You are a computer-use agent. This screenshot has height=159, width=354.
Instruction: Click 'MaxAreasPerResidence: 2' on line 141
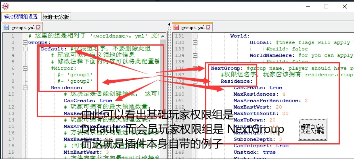coord(271,100)
